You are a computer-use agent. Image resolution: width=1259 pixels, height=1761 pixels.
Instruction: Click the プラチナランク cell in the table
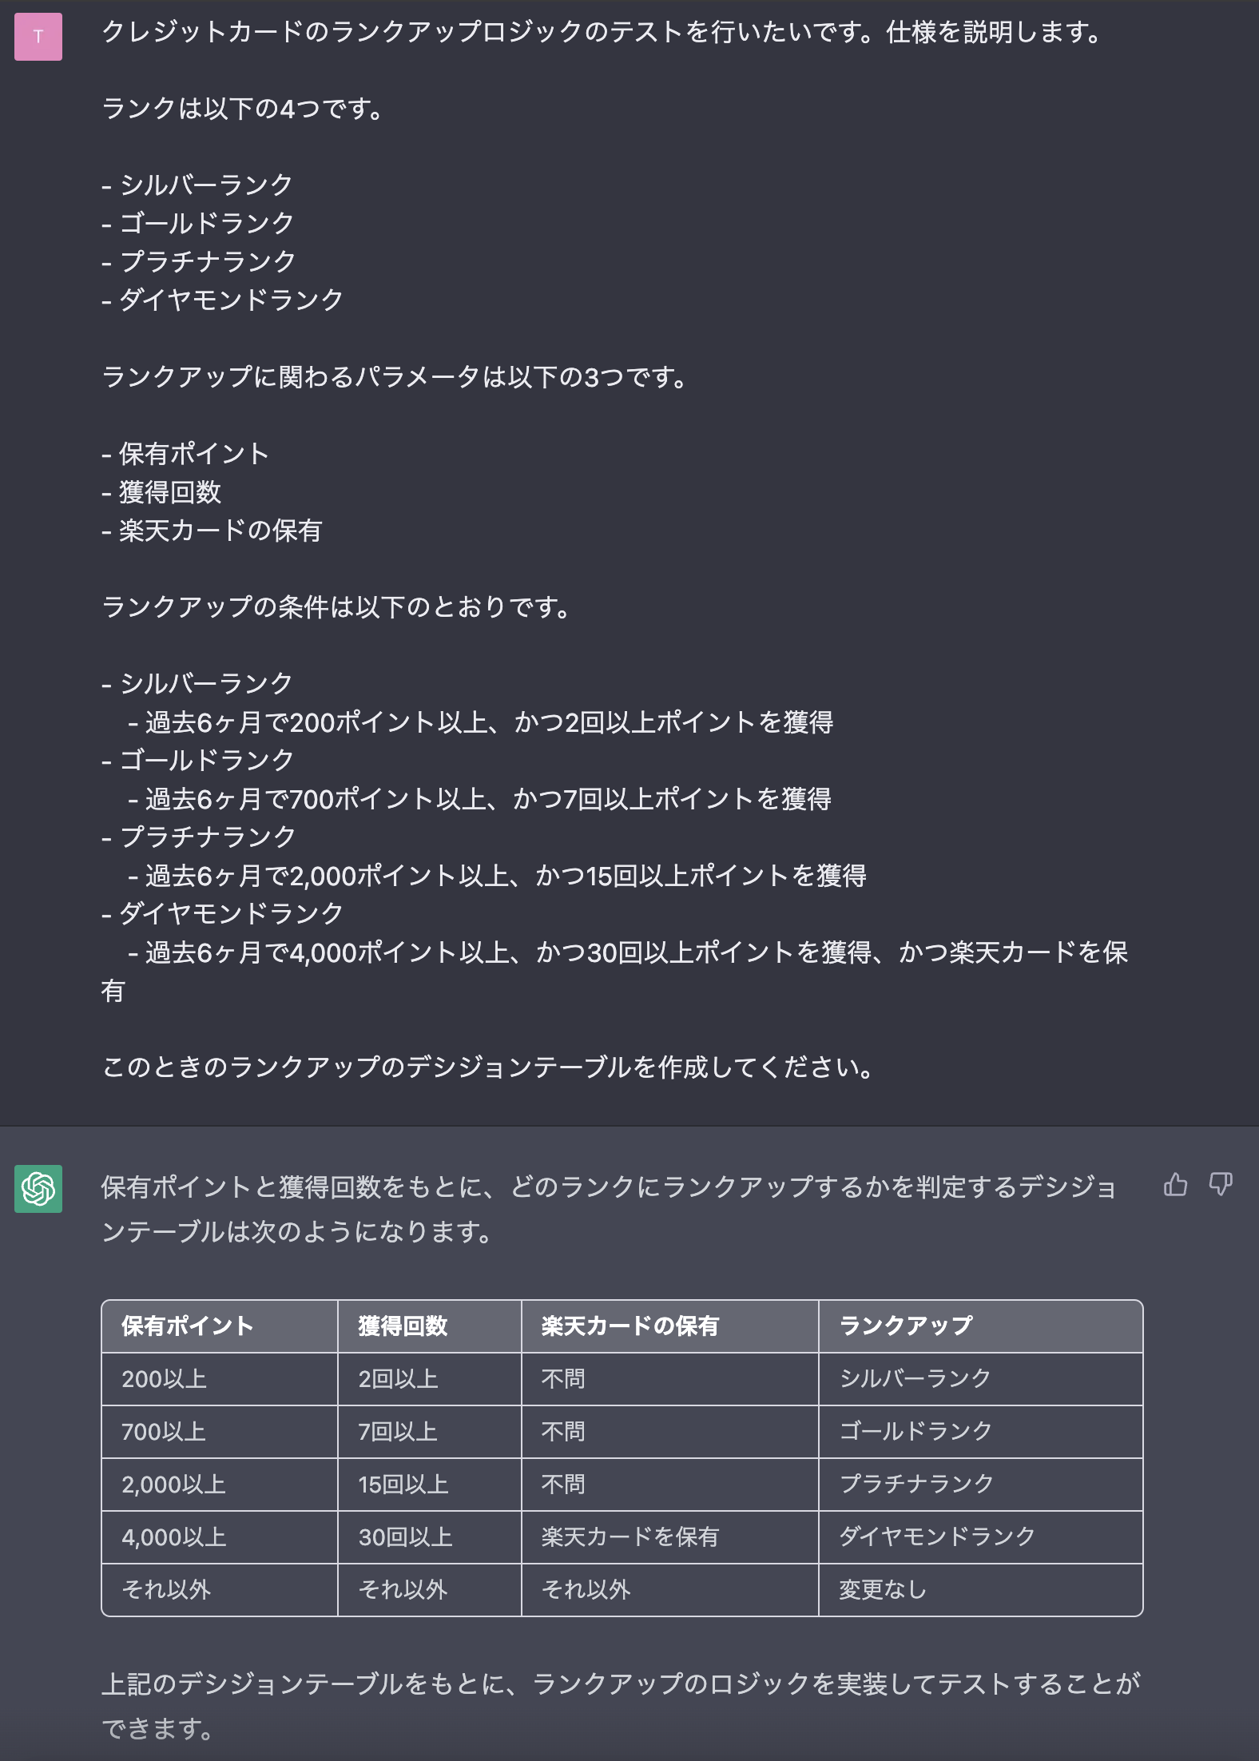(915, 1484)
